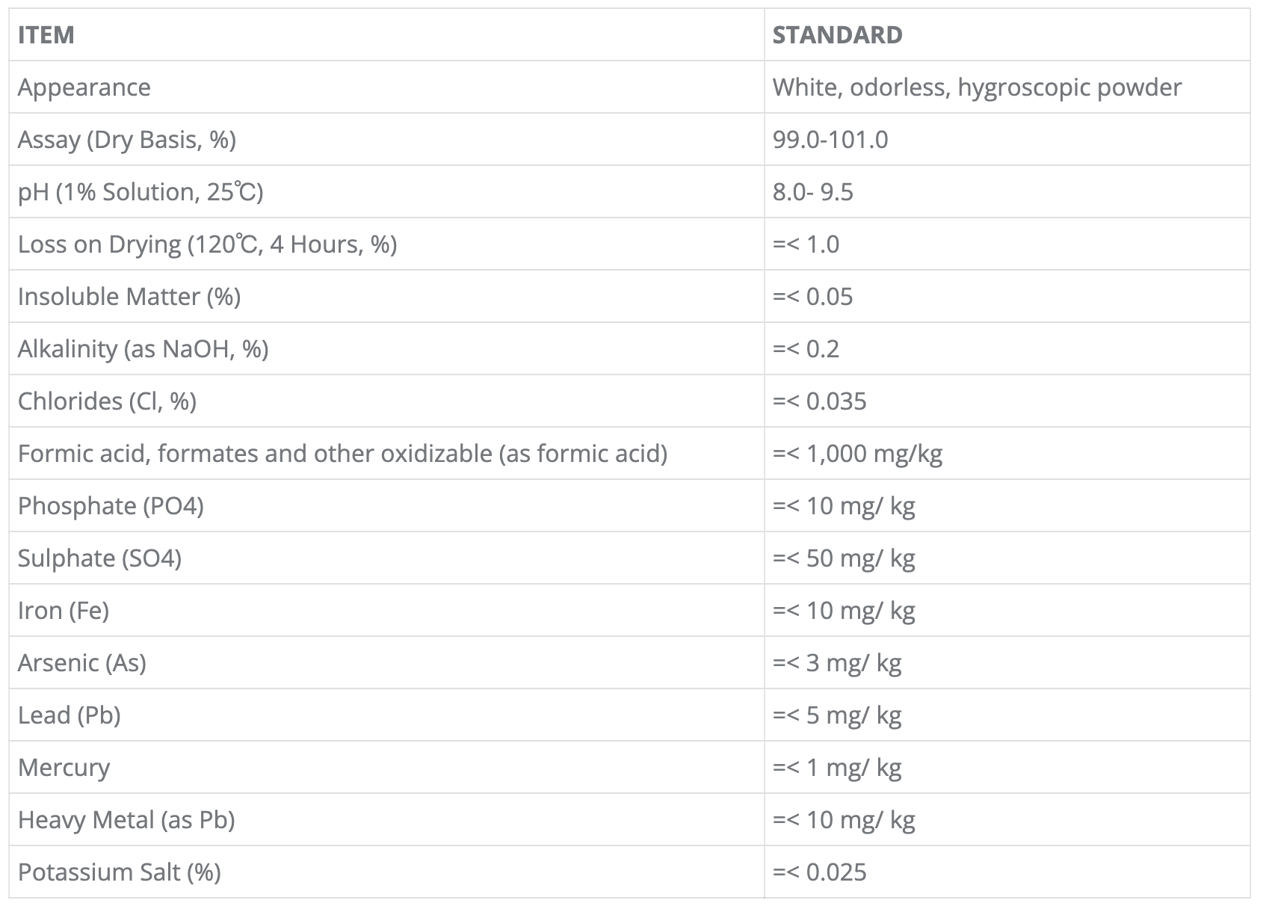Click the Loss on Drying row label
This screenshot has height=909, width=1266.
(x=207, y=244)
